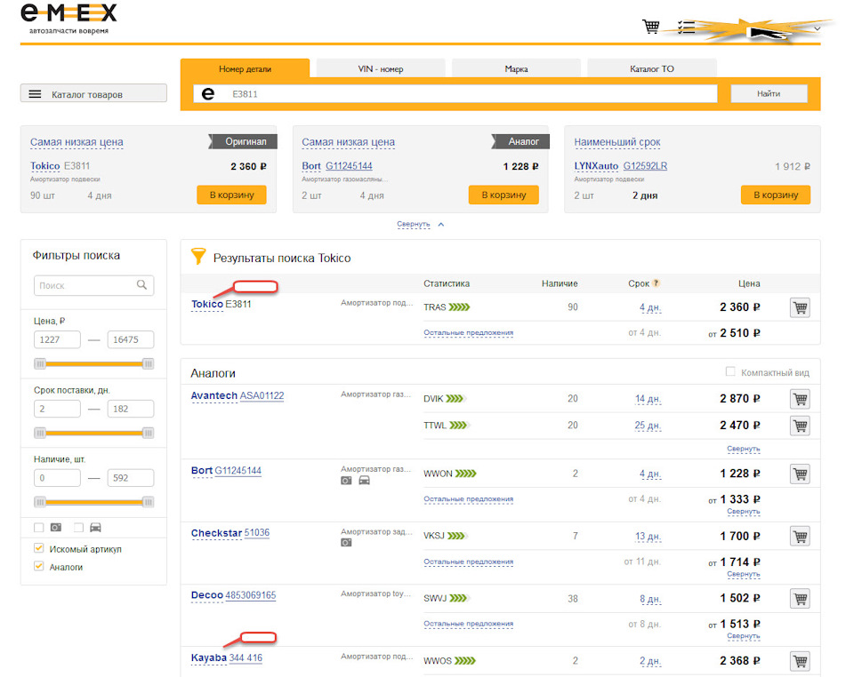854x677 pixels.
Task: Click the Найти search button
Action: [769, 93]
